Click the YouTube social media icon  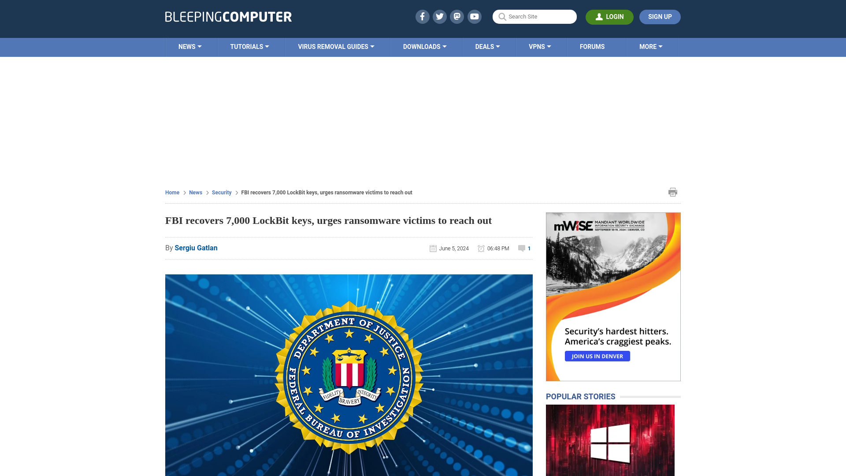(x=474, y=16)
